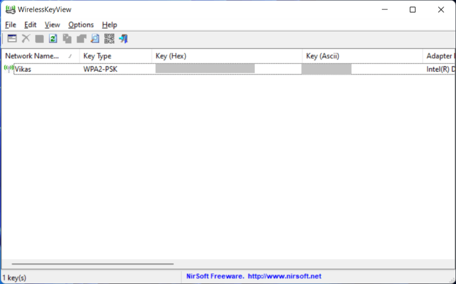Refresh the key list via toolbar
456x284 pixels.
pyautogui.click(x=53, y=39)
